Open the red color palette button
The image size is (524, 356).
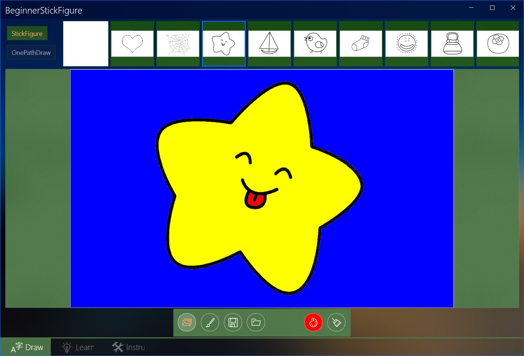(313, 322)
